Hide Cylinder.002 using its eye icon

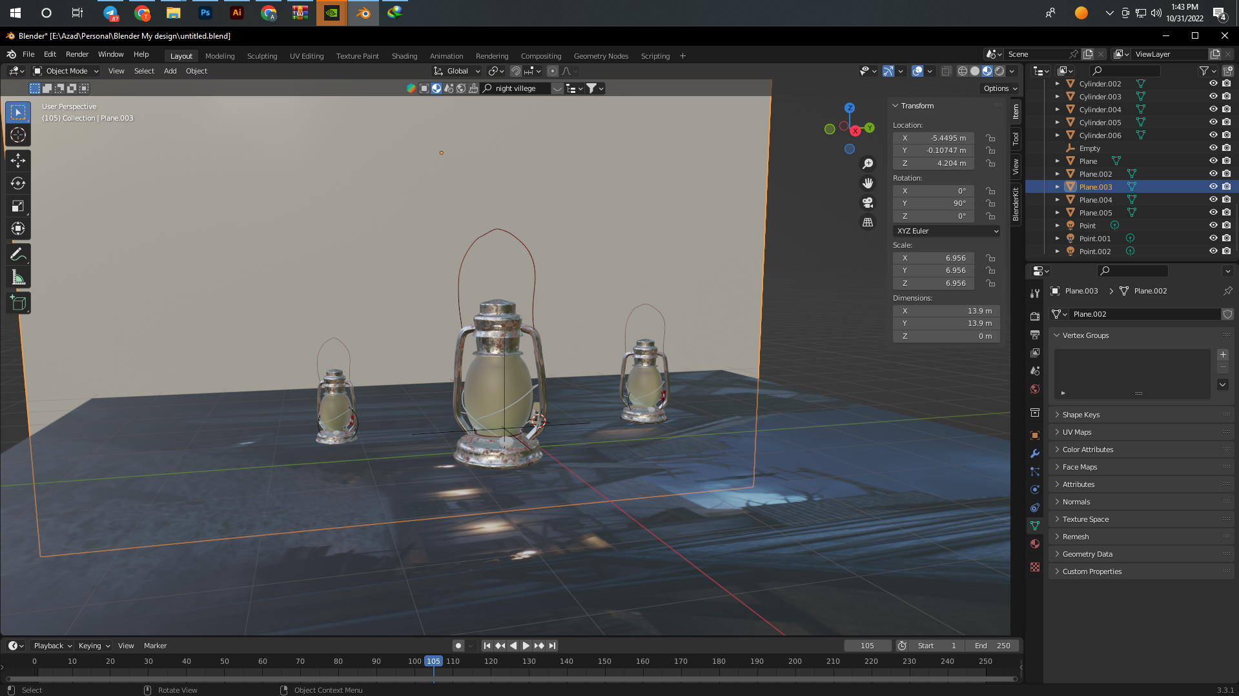click(x=1213, y=83)
